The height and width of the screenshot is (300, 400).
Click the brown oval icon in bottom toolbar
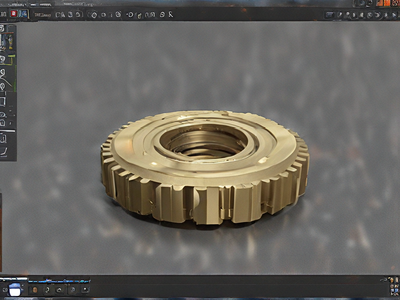[x=35, y=290]
